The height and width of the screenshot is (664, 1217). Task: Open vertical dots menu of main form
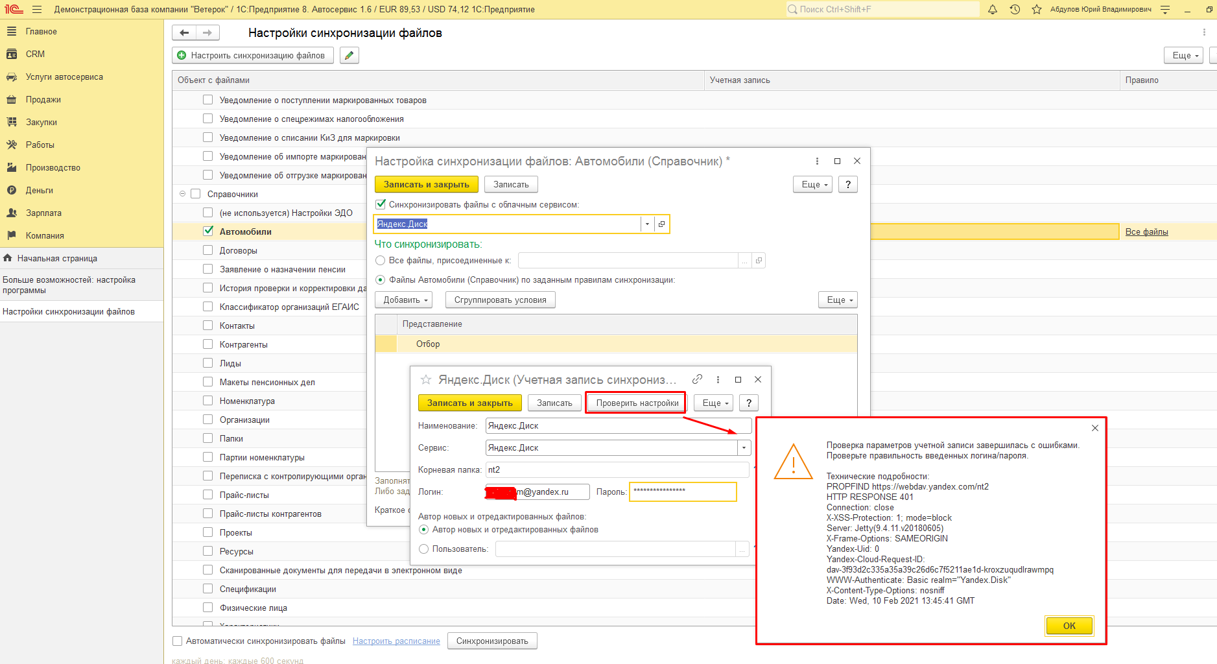coord(1204,32)
